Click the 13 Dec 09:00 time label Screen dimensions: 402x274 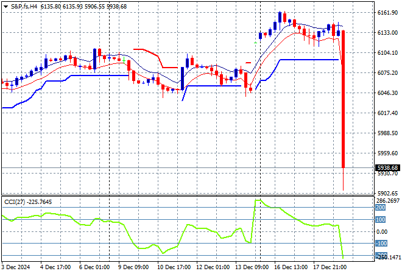pyautogui.click(x=254, y=267)
